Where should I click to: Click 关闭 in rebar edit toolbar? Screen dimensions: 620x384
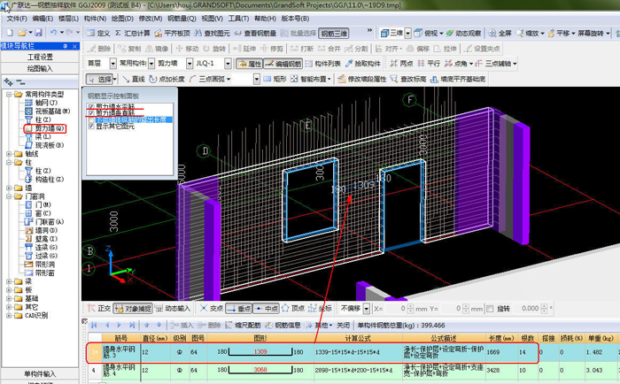pyautogui.click(x=343, y=325)
